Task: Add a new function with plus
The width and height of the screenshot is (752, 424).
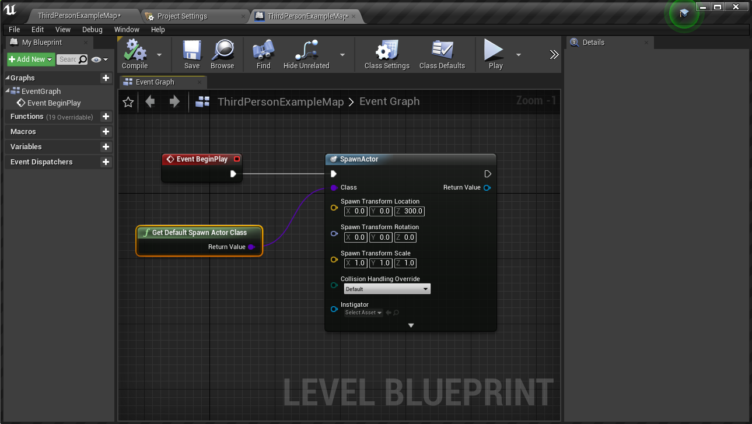Action: click(106, 117)
